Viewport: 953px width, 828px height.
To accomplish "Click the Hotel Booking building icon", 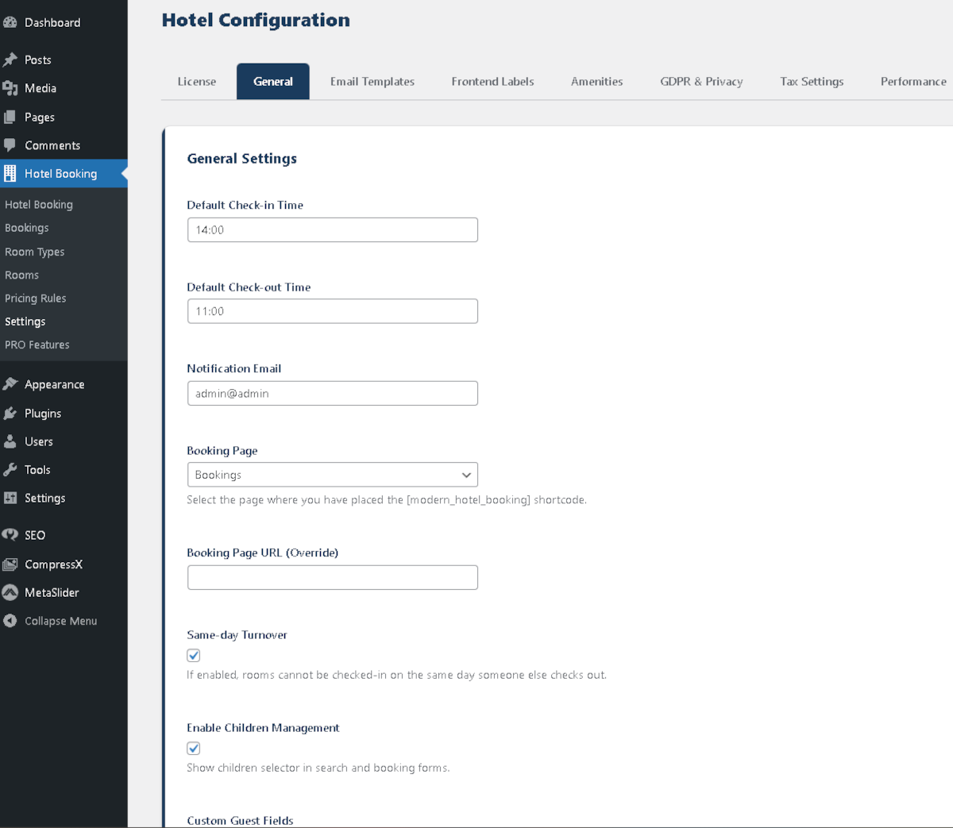I will 11,173.
